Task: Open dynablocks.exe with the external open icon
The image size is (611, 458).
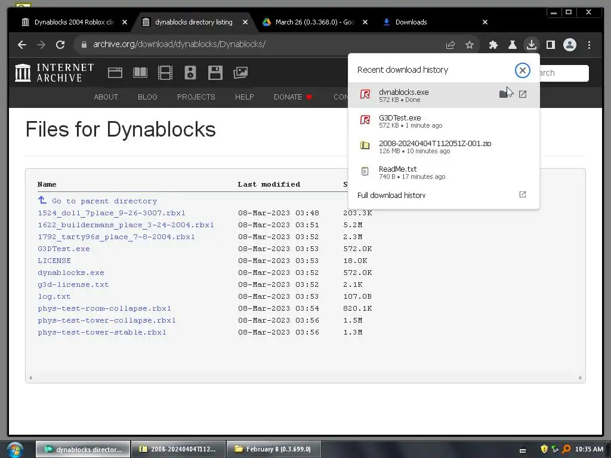Action: click(x=523, y=94)
